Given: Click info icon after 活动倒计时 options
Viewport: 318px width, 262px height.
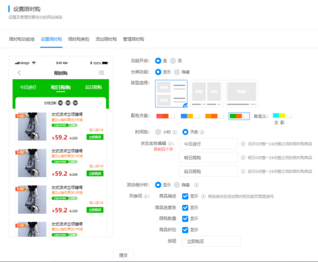Looking at the screenshot, I should pos(196,185).
